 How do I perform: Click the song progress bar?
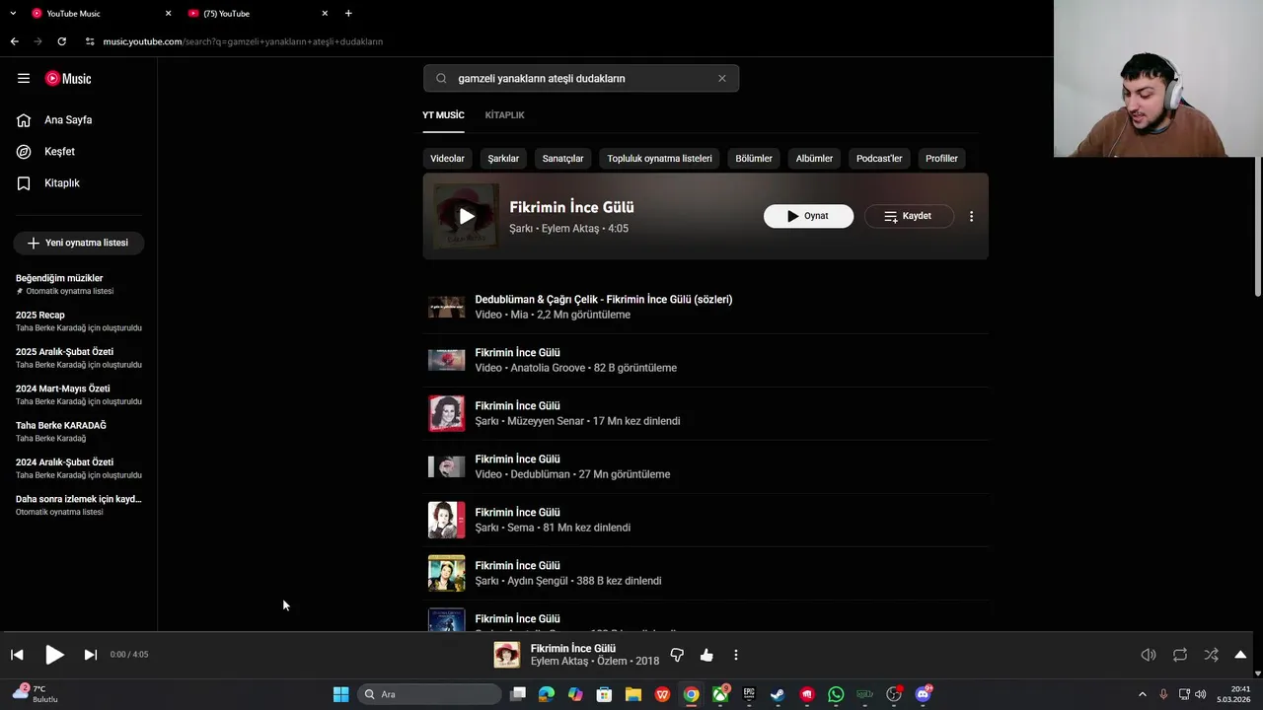click(627, 632)
